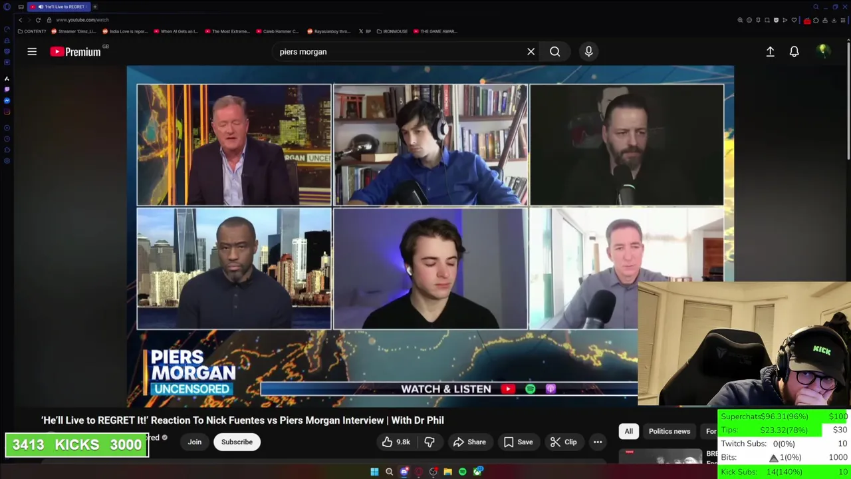Clear the search box with X
The image size is (851, 479).
531,51
